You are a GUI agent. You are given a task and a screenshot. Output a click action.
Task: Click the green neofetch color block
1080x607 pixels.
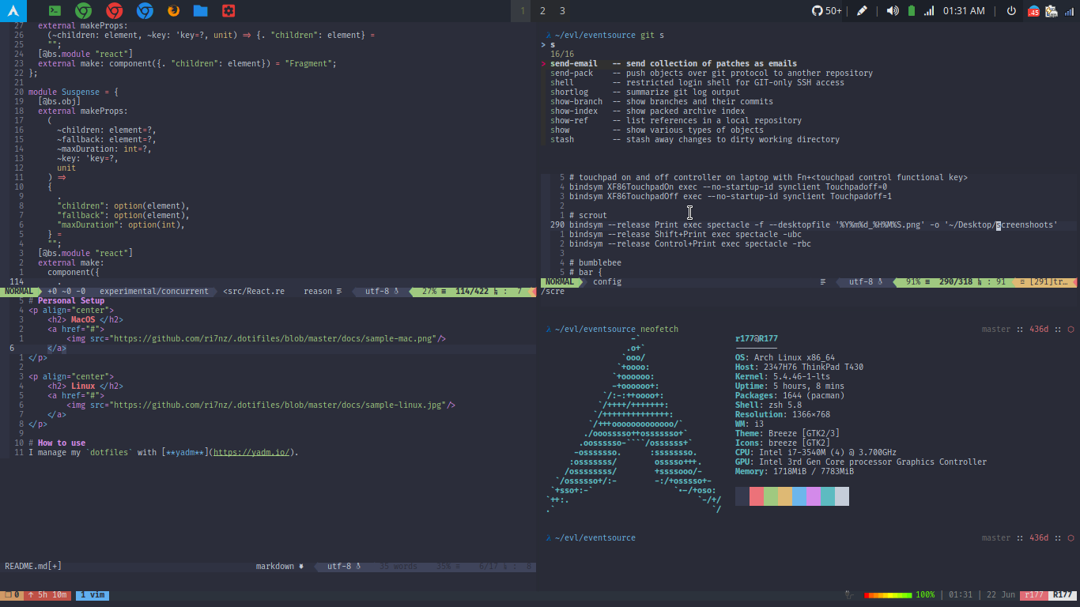[771, 496]
